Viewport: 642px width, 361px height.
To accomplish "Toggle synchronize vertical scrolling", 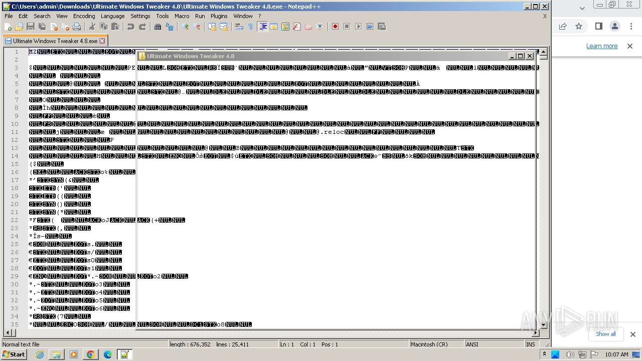I will pyautogui.click(x=212, y=27).
